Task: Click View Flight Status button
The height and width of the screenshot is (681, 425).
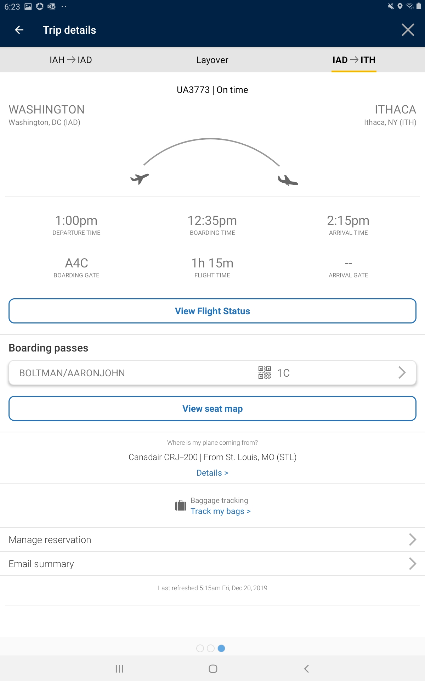Action: tap(212, 311)
